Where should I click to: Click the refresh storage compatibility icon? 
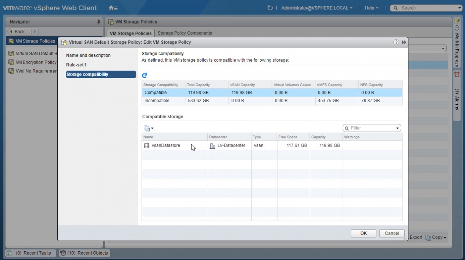click(144, 75)
